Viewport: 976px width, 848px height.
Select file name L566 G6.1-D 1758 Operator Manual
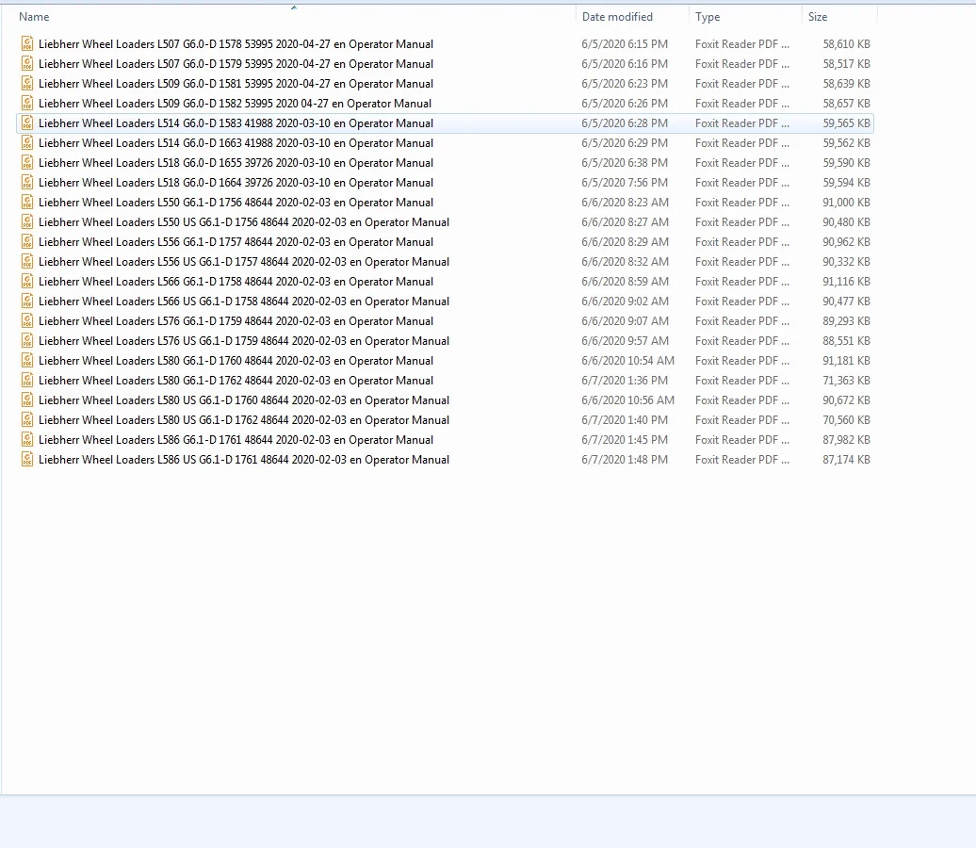(x=236, y=282)
